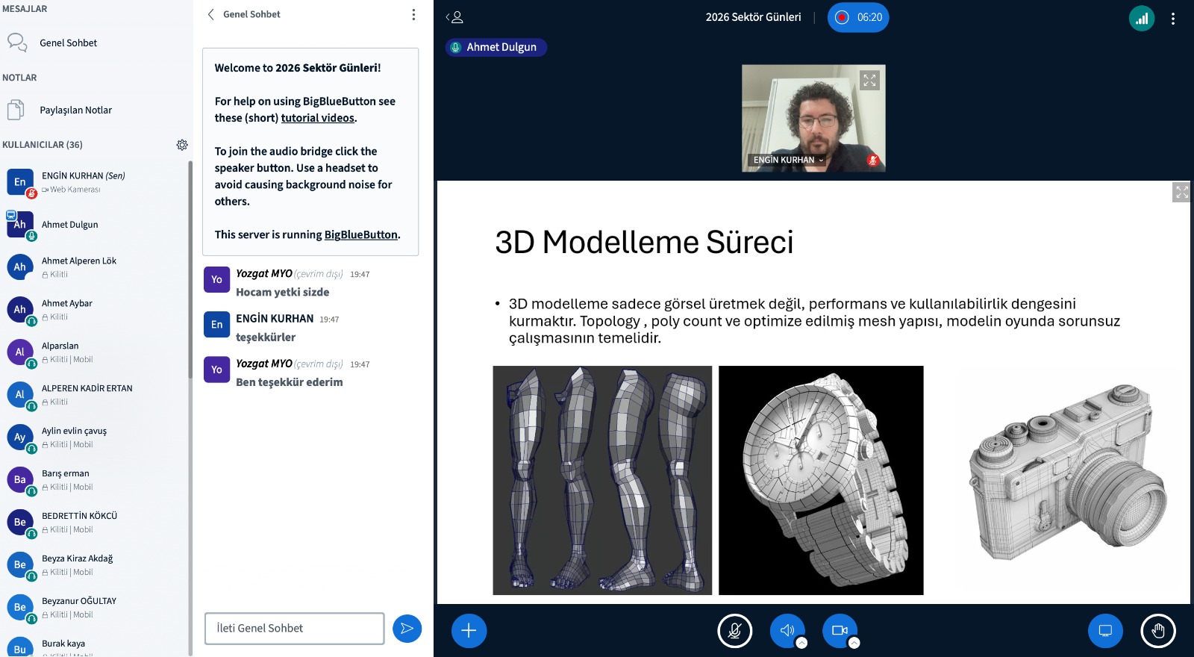Make the ENGİN KURHAN webcam fullscreen

(869, 81)
